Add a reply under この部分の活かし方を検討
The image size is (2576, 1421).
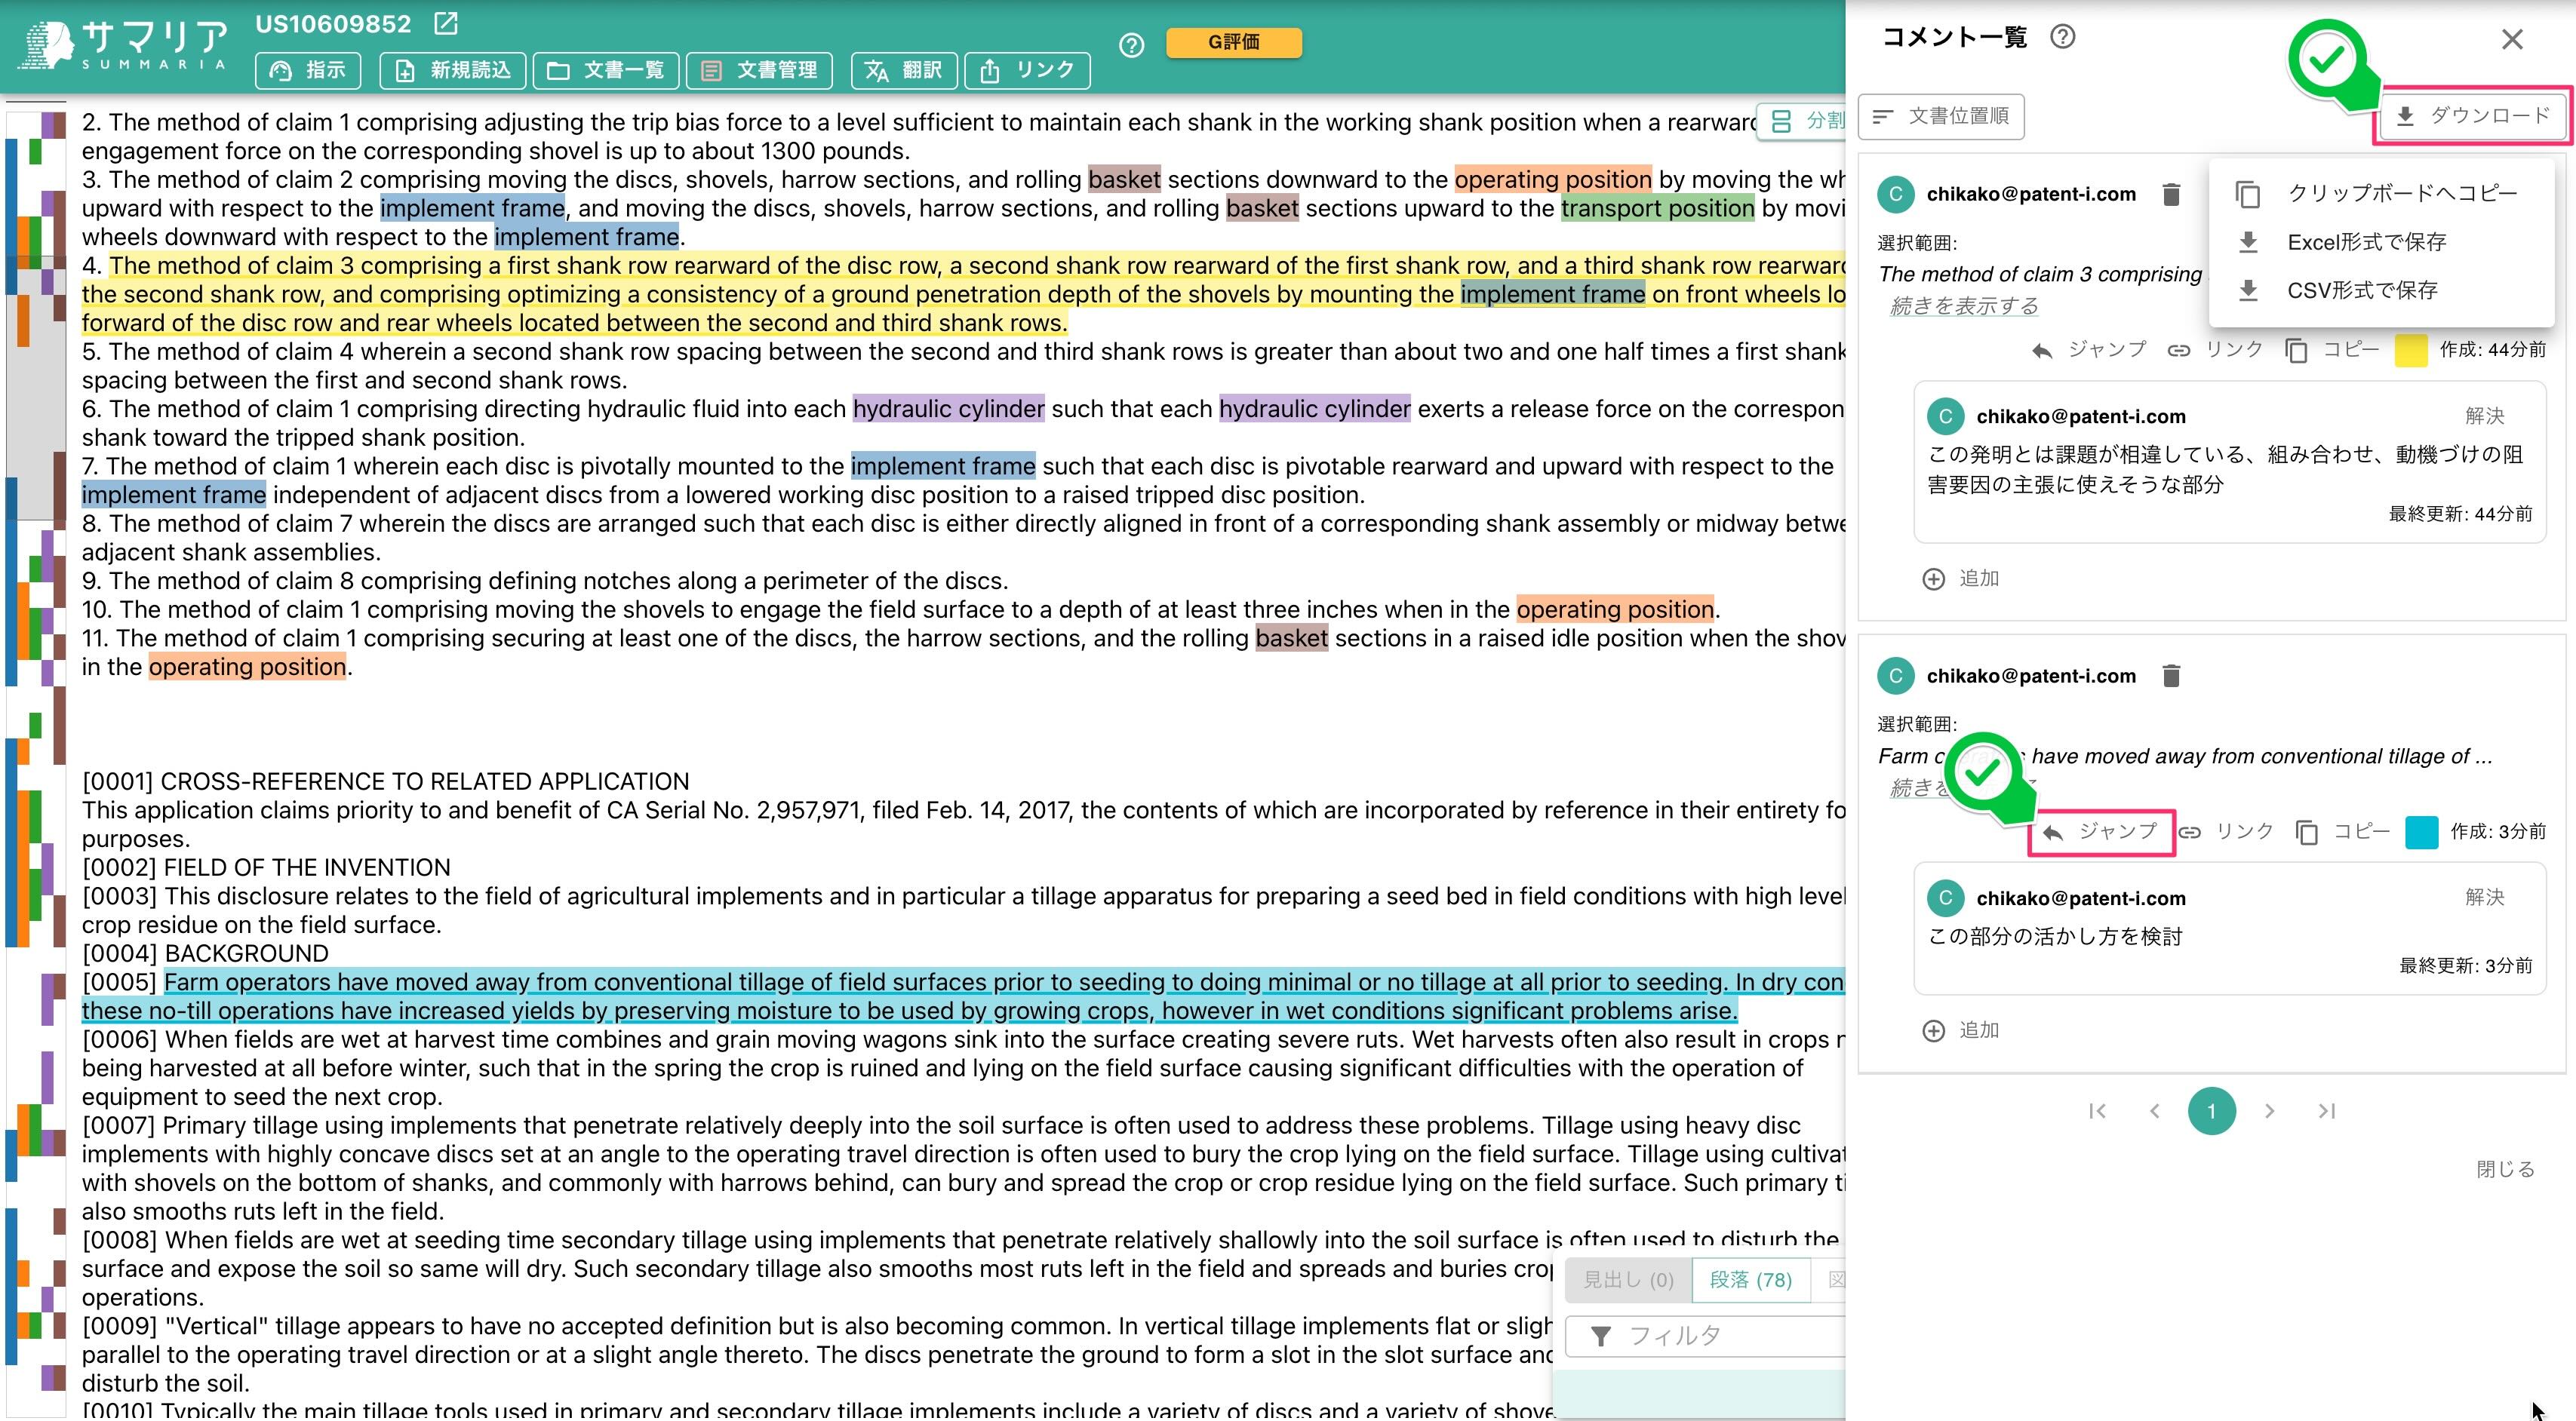(x=1960, y=1030)
